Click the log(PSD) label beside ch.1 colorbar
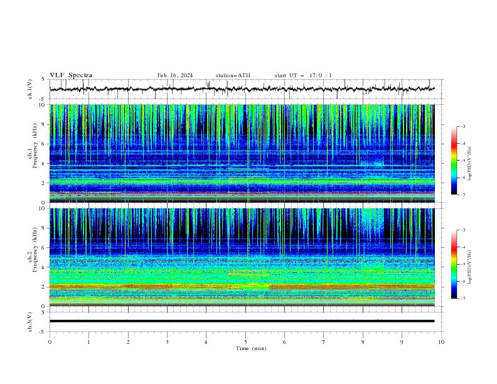This screenshot has height=384, width=497. pyautogui.click(x=469, y=164)
